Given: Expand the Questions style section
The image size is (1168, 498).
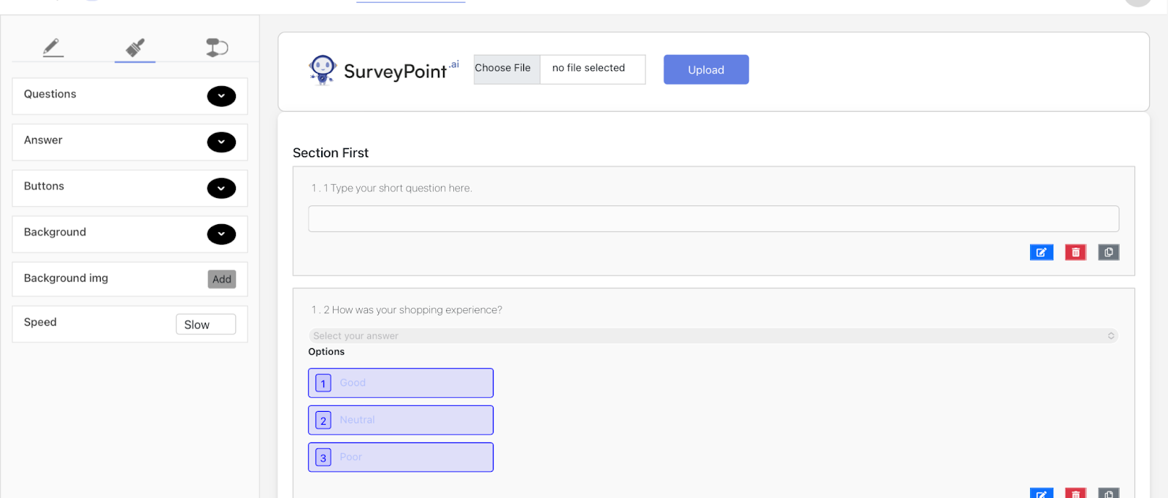Looking at the screenshot, I should tap(221, 96).
